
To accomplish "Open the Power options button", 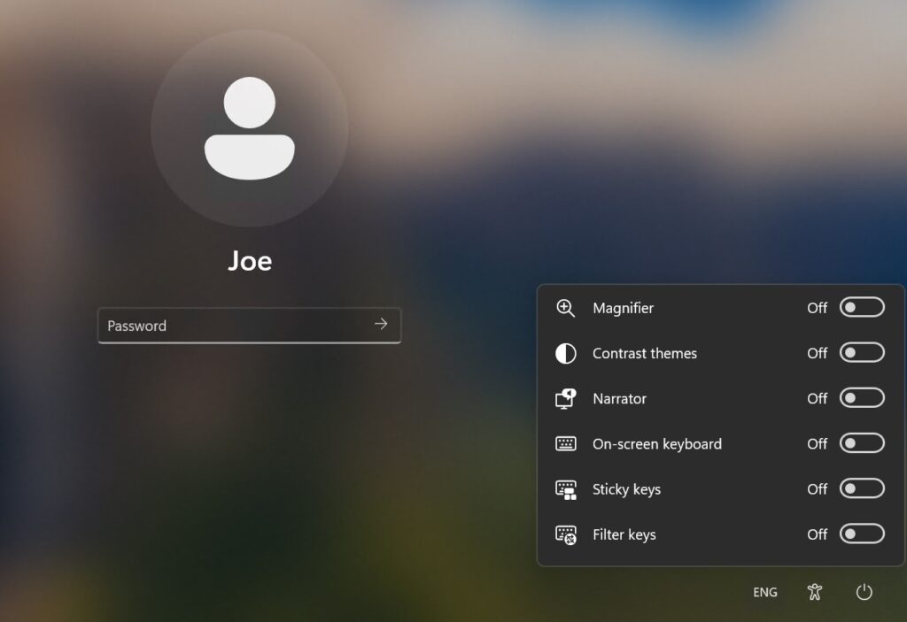I will (x=864, y=592).
